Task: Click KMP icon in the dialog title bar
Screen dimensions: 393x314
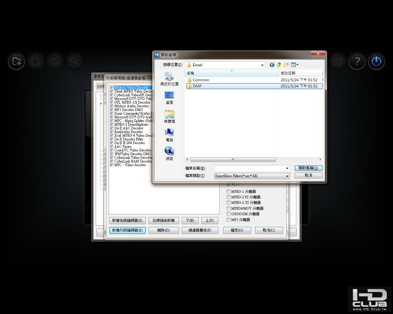Action: coord(157,55)
